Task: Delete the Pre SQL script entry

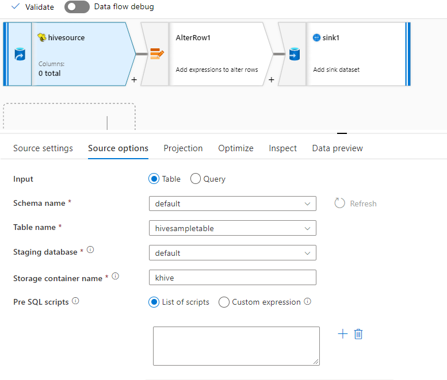Action: click(358, 334)
